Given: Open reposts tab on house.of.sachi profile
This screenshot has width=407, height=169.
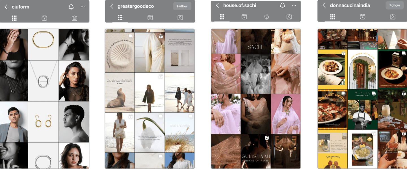Looking at the screenshot, I should pos(267,17).
